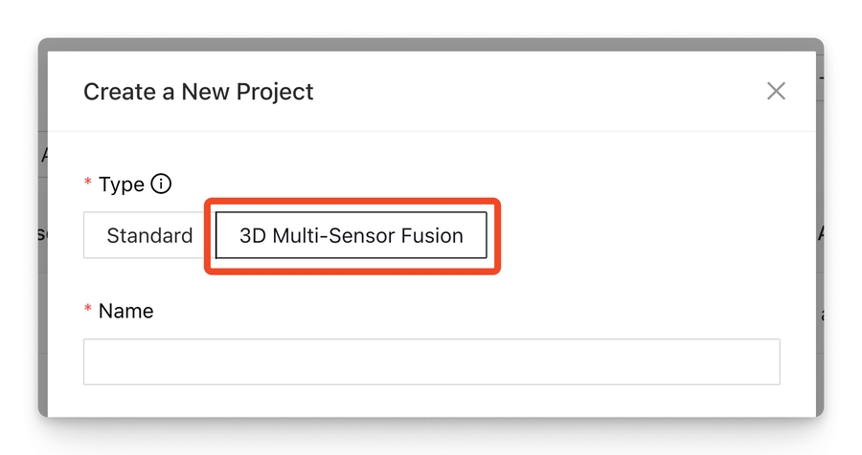
Task: Show Type help tooltip via circled i
Action: click(x=161, y=184)
